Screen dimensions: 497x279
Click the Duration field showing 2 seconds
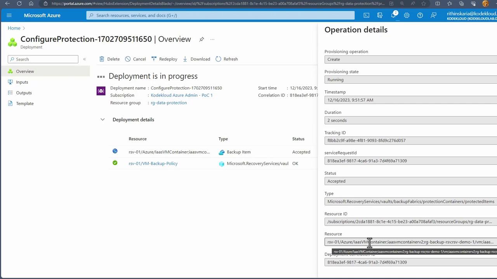coord(411,120)
